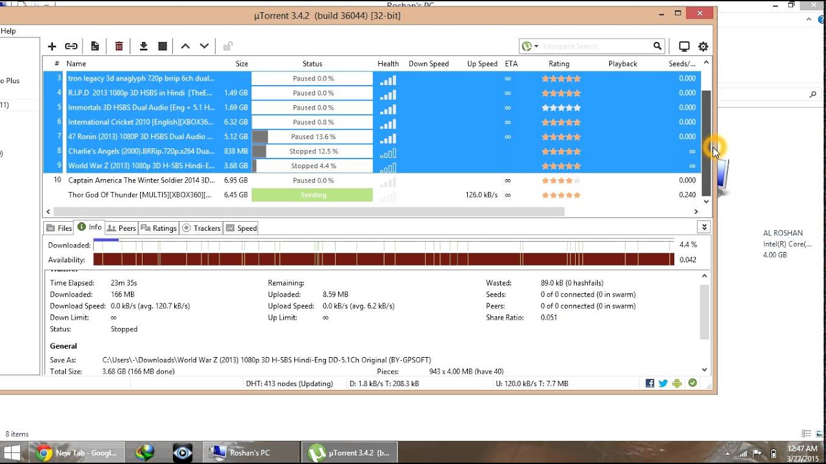826x464 pixels.
Task: Click the ETA column header
Action: pyautogui.click(x=511, y=64)
